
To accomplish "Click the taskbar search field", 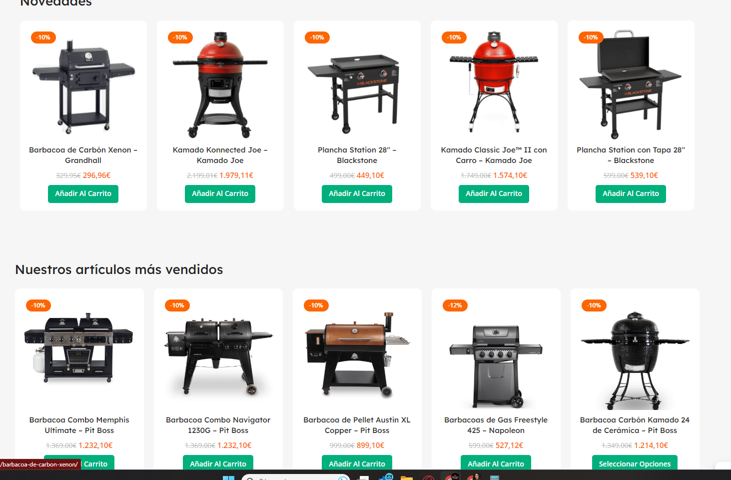I will pyautogui.click(x=296, y=477).
